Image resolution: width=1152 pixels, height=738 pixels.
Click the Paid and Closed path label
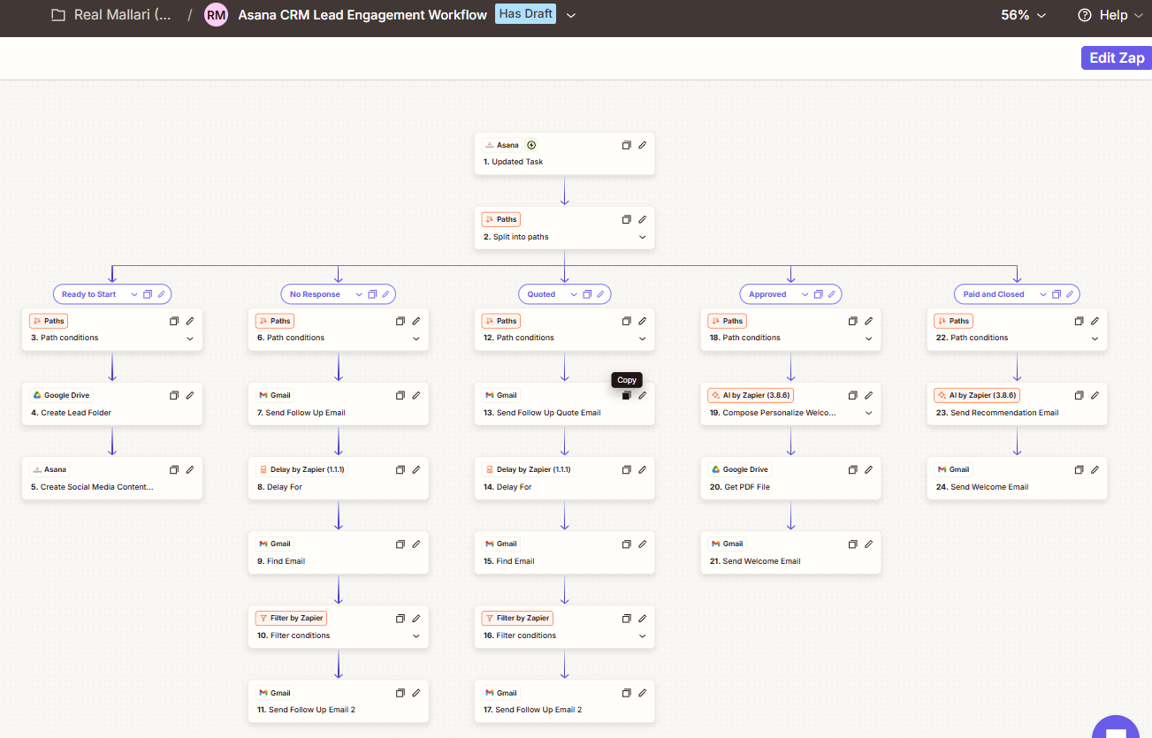pyautogui.click(x=994, y=294)
